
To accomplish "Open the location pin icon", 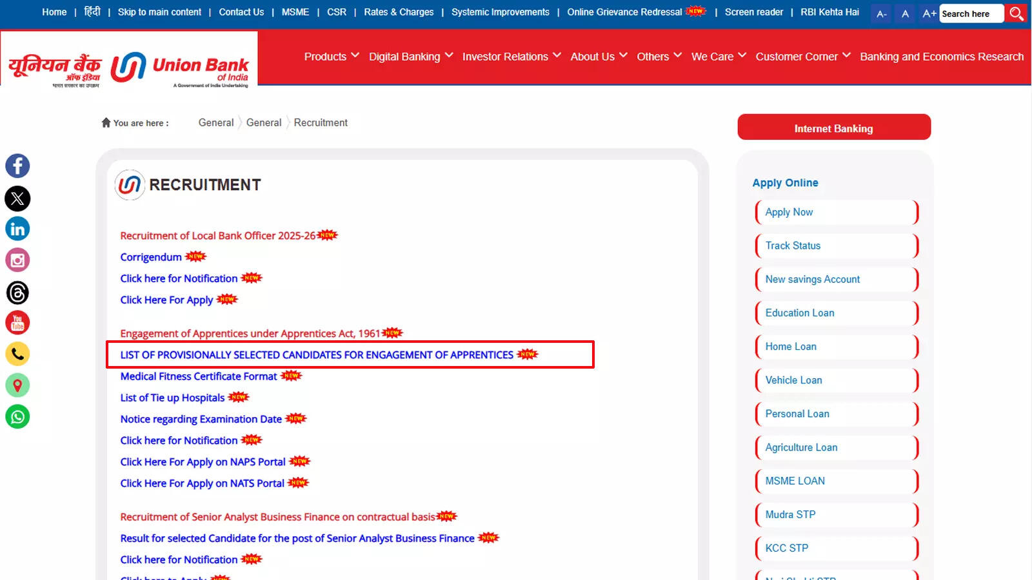I will pyautogui.click(x=17, y=385).
